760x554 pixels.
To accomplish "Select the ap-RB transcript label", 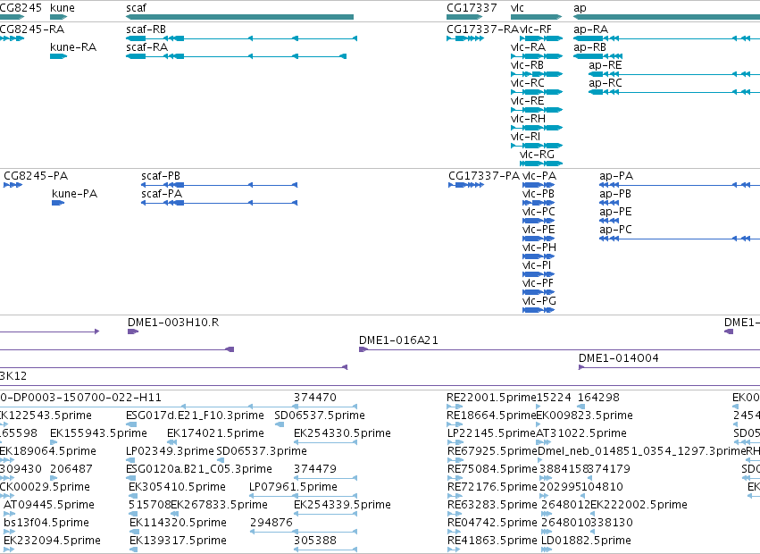I will click(x=590, y=47).
